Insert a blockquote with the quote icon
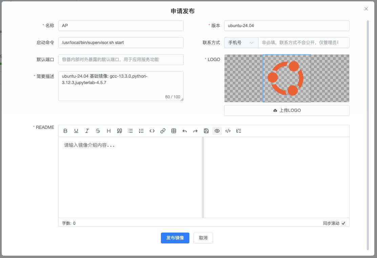Image resolution: width=377 pixels, height=258 pixels. point(120,131)
